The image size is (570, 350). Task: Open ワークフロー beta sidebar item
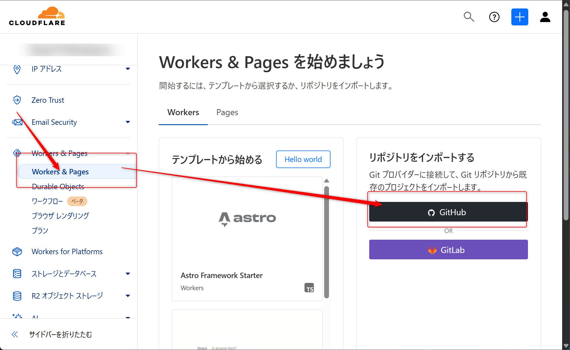point(47,201)
